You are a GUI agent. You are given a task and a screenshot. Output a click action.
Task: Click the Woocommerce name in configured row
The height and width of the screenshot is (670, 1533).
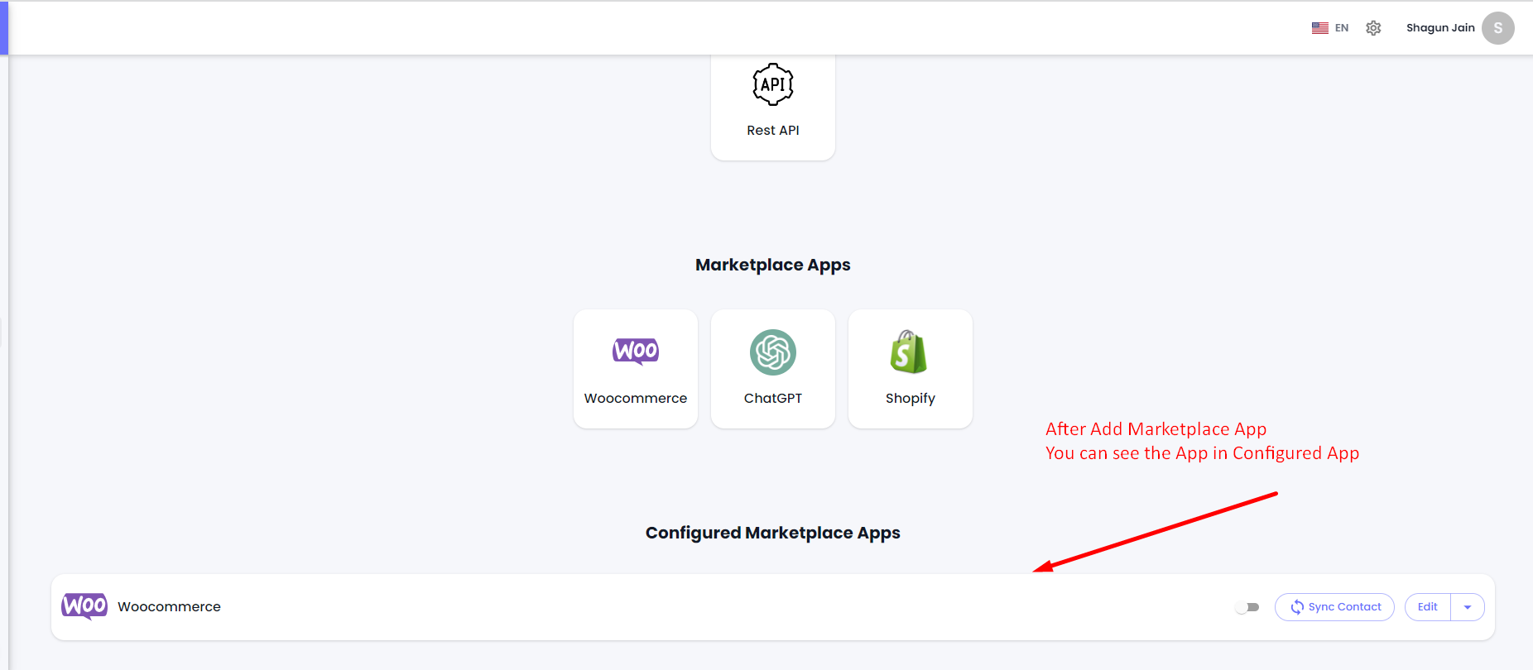click(169, 607)
